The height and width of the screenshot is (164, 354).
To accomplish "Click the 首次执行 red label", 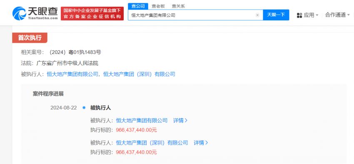I will click(30, 38).
